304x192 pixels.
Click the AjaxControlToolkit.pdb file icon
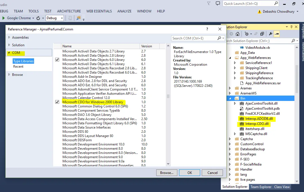[x=242, y=109]
